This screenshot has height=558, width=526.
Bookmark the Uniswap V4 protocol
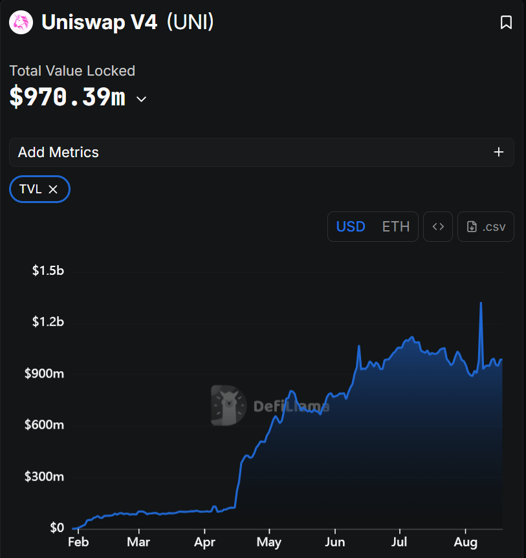tap(506, 23)
